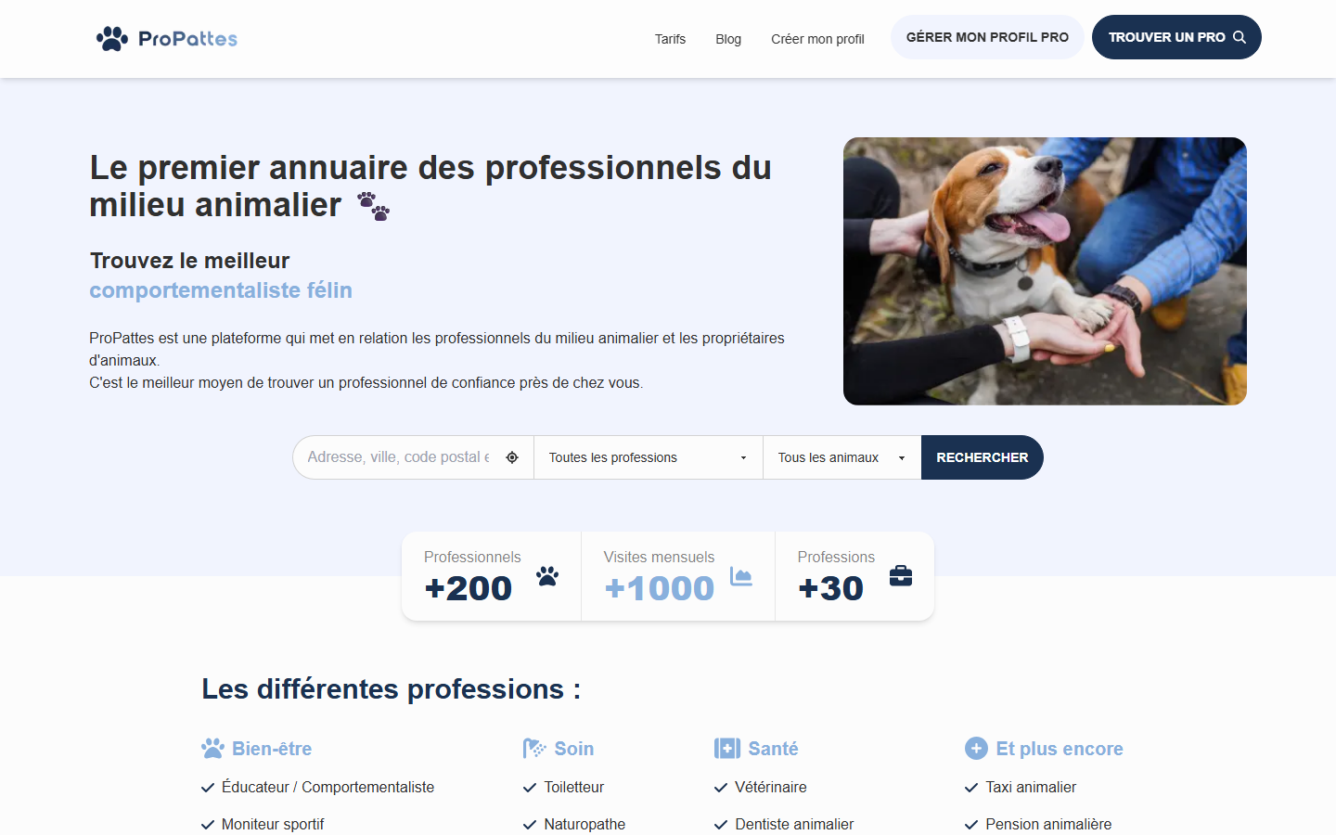Go to the Blog page

728,39
